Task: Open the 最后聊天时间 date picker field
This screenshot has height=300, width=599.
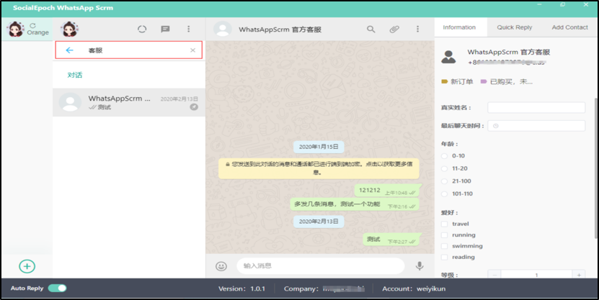Action: coord(536,126)
